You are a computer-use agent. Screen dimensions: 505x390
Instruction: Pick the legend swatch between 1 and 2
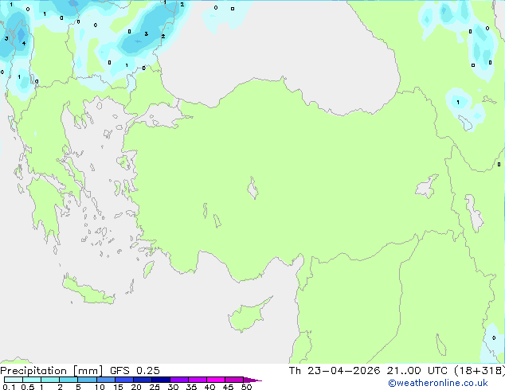pos(50,380)
